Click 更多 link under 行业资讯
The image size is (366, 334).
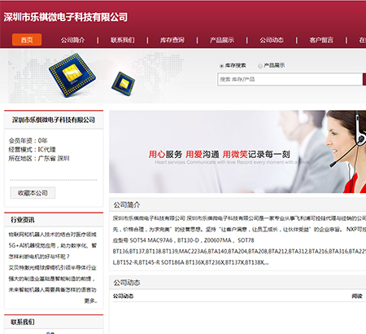point(91,301)
